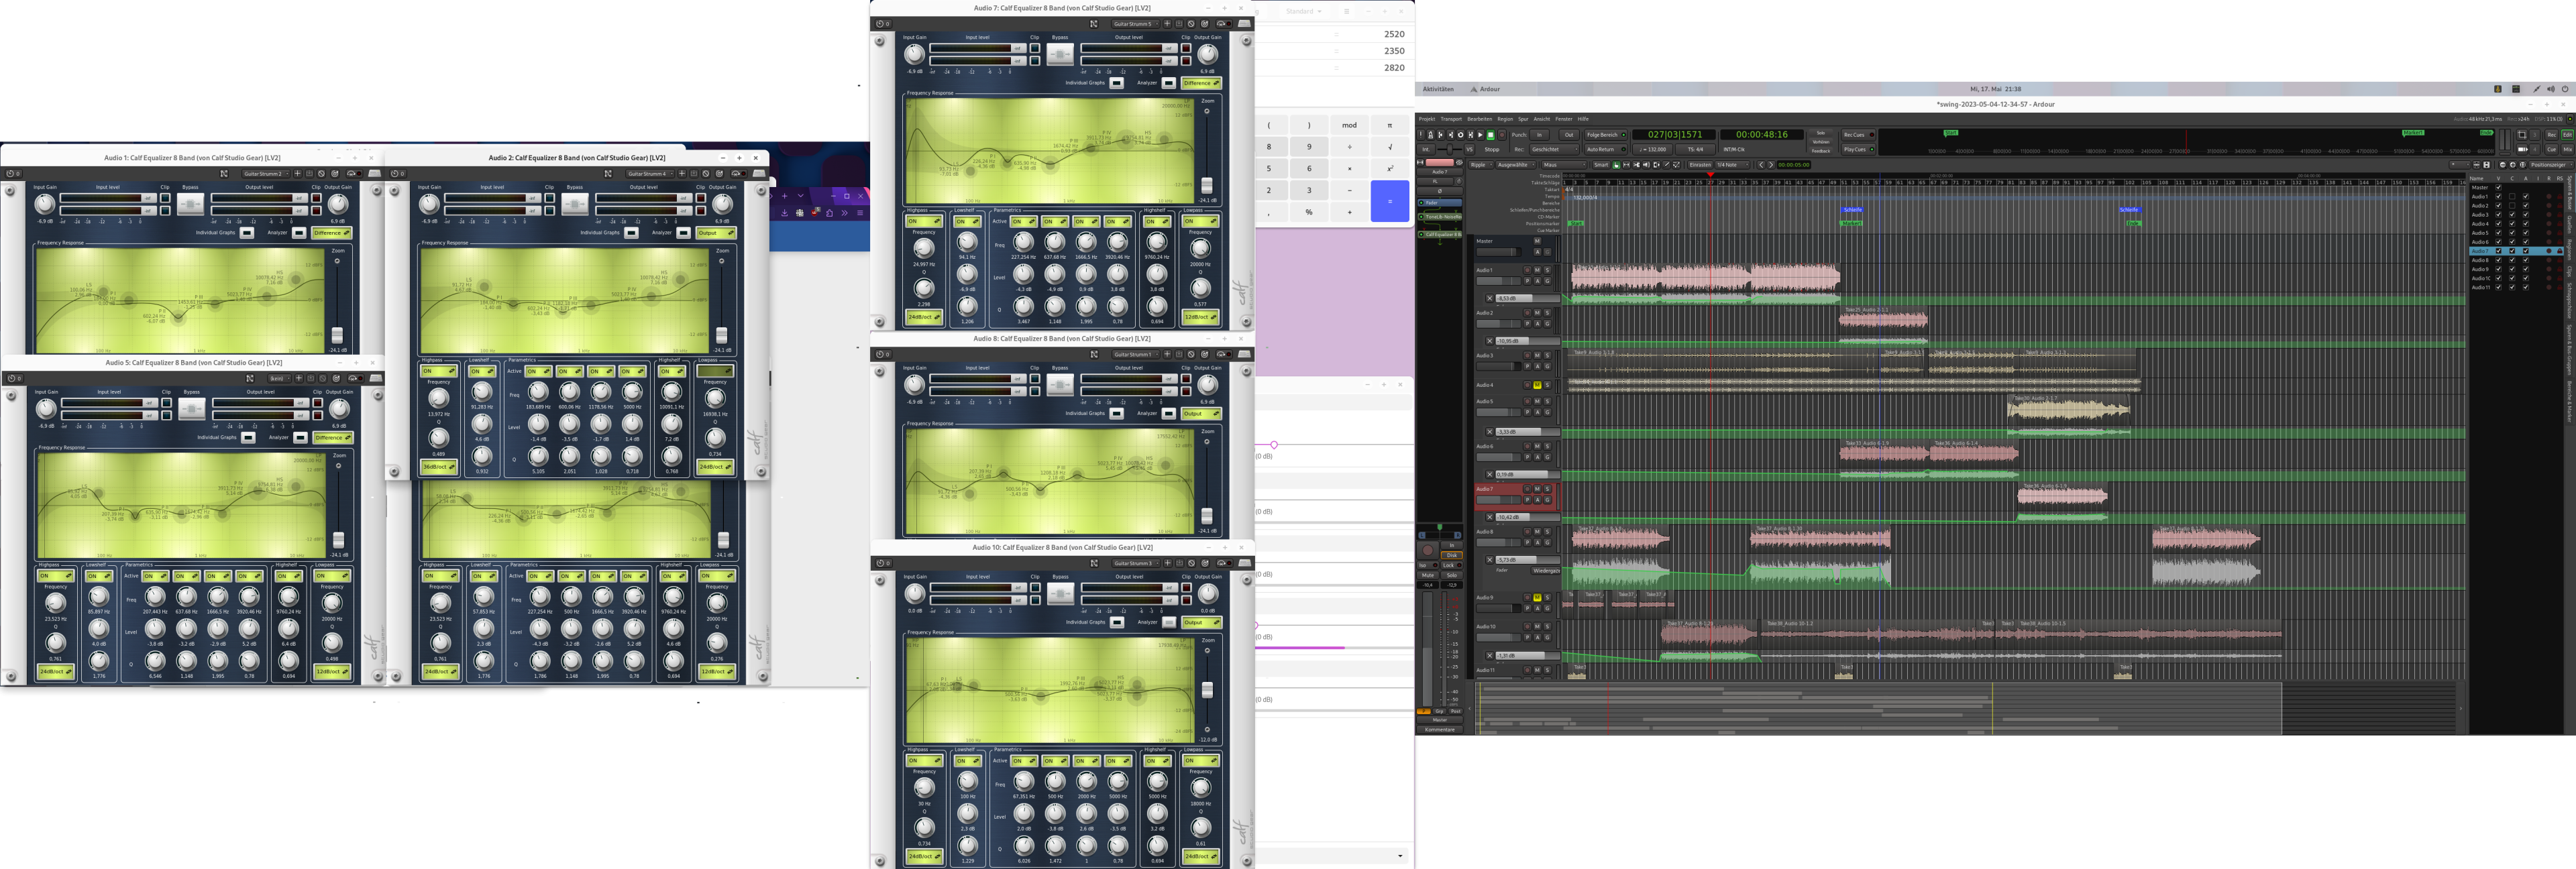This screenshot has width=2576, height=869.
Task: Toggle Highpass ON switch in Audio 7 equalizer
Action: (x=923, y=222)
